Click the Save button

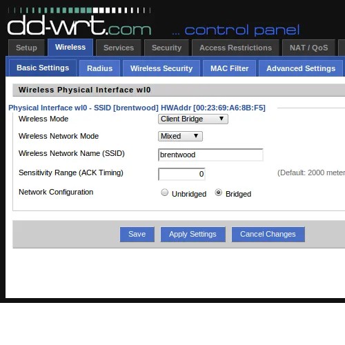tap(137, 234)
